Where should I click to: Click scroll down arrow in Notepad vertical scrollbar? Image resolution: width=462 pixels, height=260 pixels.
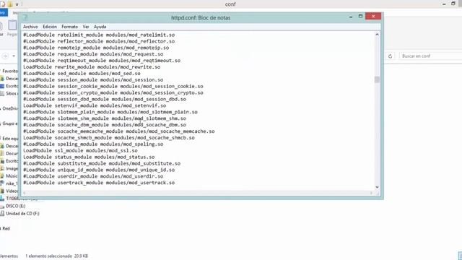(377, 187)
